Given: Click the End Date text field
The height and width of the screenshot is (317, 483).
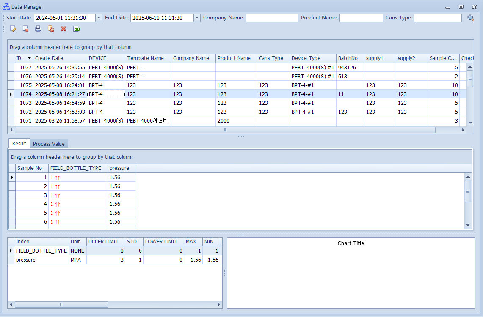Looking at the screenshot, I should [162, 18].
